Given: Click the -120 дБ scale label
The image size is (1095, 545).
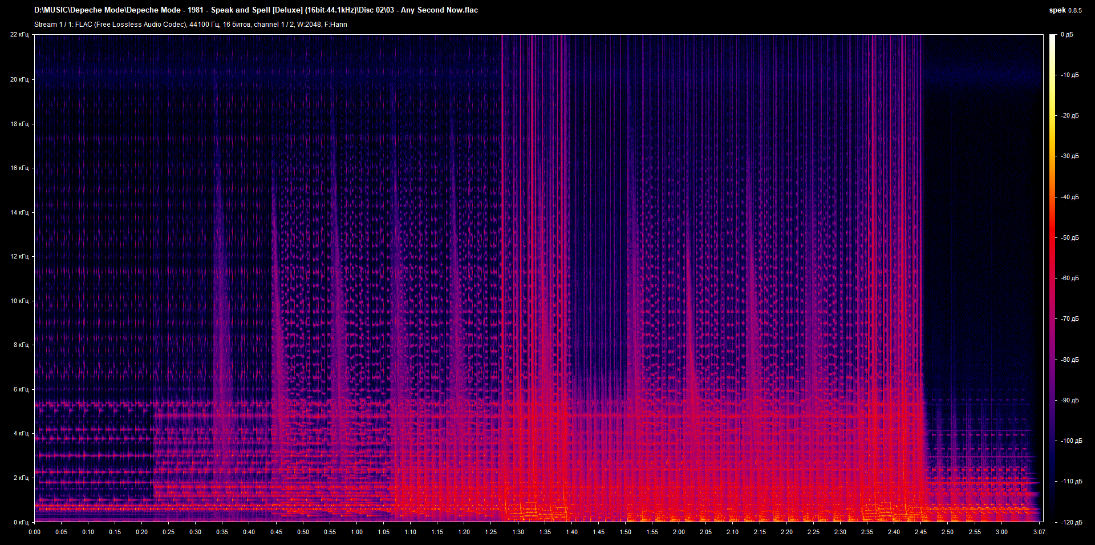Looking at the screenshot, I should [x=1071, y=522].
